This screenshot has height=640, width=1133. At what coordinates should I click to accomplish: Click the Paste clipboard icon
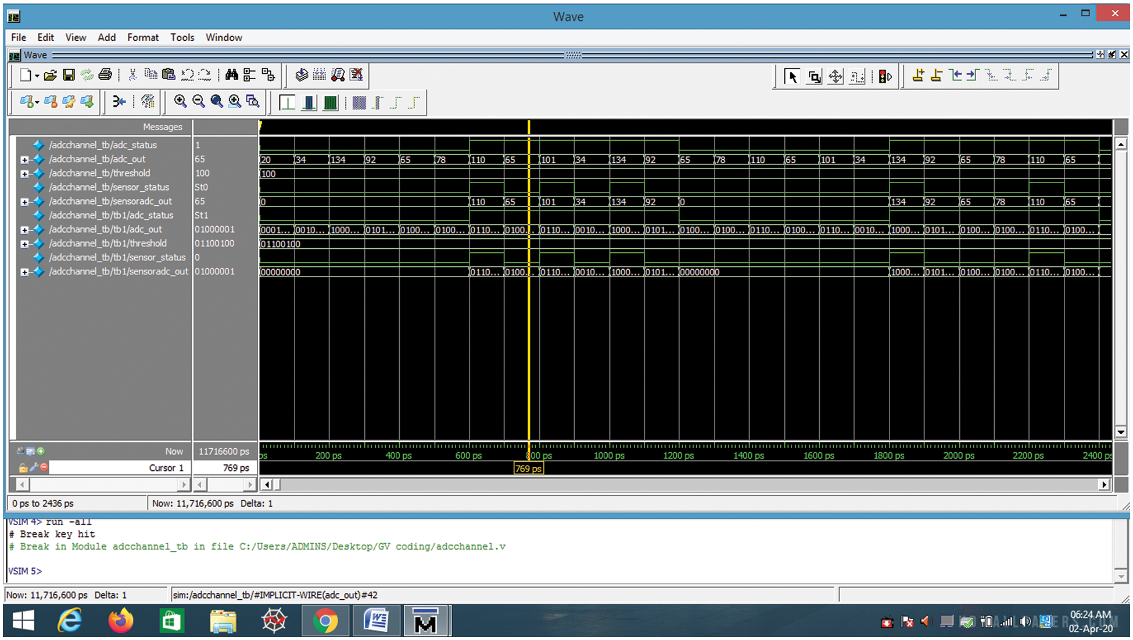click(168, 75)
